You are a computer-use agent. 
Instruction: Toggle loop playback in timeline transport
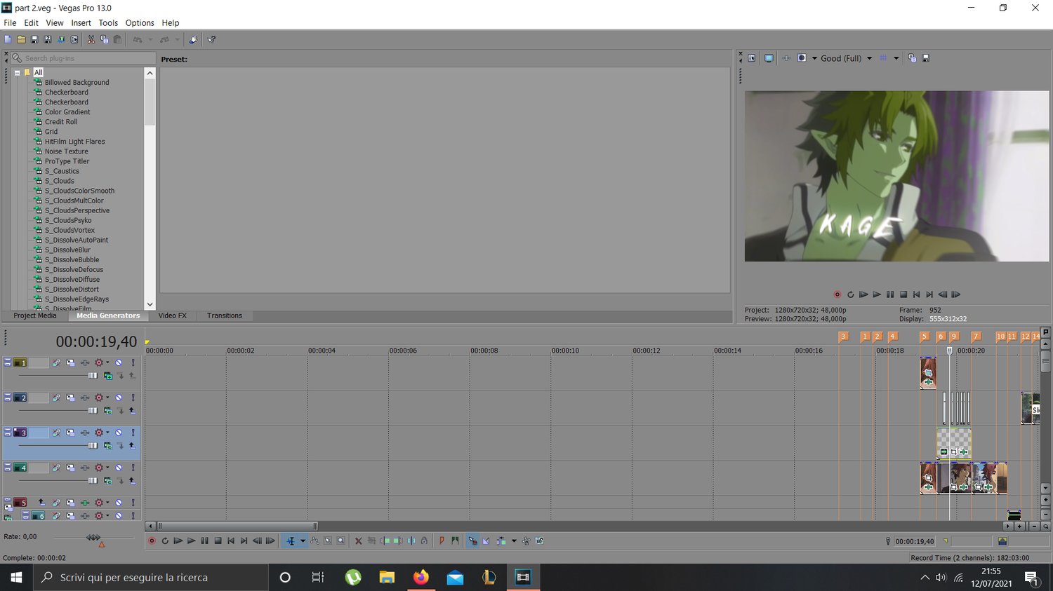coord(165,541)
